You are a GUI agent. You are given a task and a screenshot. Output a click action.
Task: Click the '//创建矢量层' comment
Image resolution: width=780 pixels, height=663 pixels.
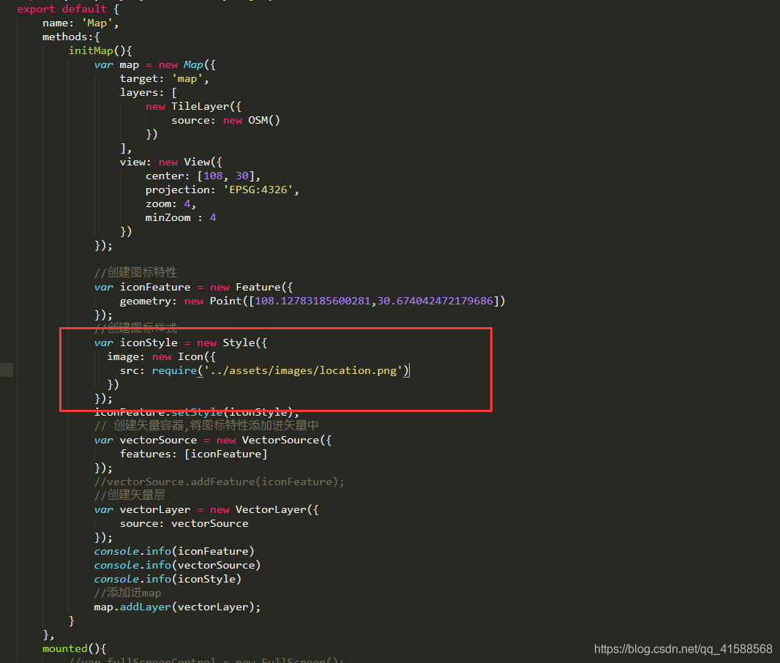point(130,495)
